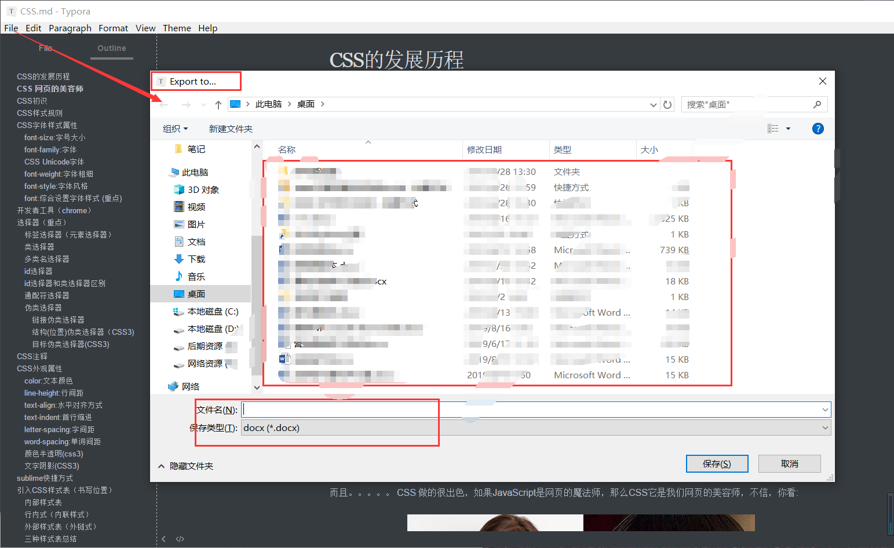Click the search magnifier icon
The height and width of the screenshot is (548, 894).
(x=817, y=104)
